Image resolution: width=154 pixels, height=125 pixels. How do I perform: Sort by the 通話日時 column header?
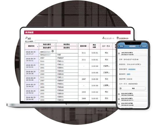[x=32, y=46]
